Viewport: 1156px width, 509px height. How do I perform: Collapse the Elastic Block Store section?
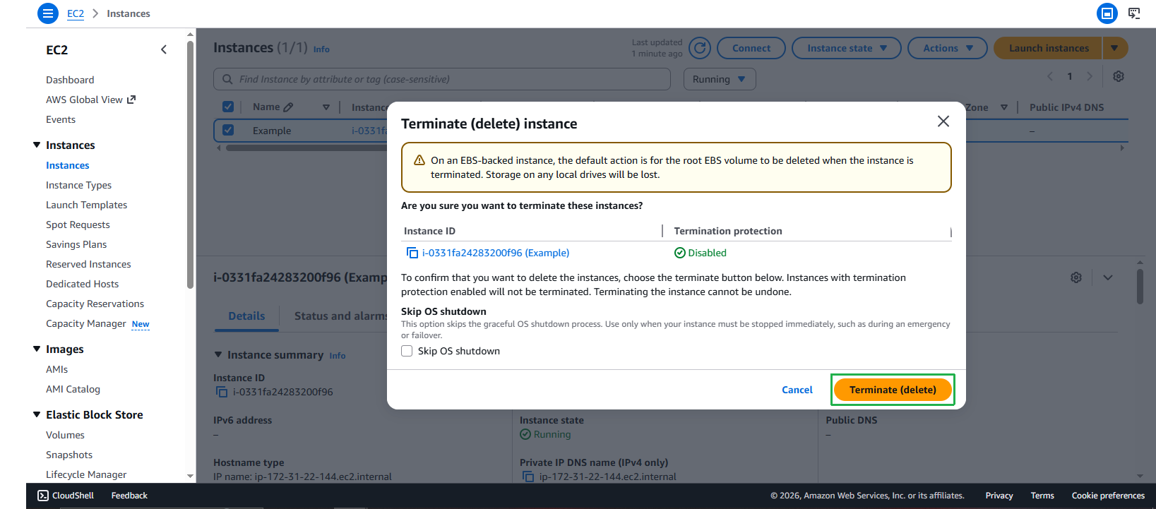pos(37,414)
